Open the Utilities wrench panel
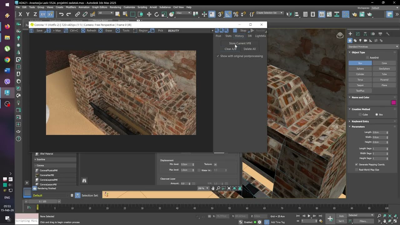This screenshot has width=400, height=225. pos(388,34)
